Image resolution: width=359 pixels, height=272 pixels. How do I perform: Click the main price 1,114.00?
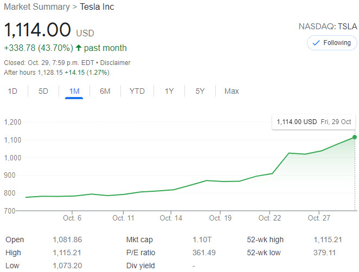[x=37, y=30]
